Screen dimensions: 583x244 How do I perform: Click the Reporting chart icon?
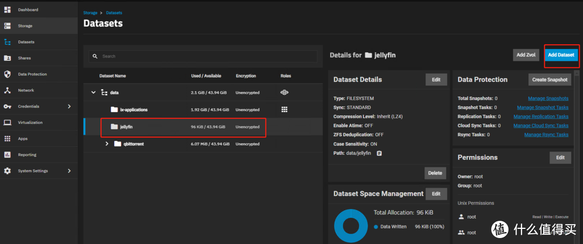pos(8,155)
